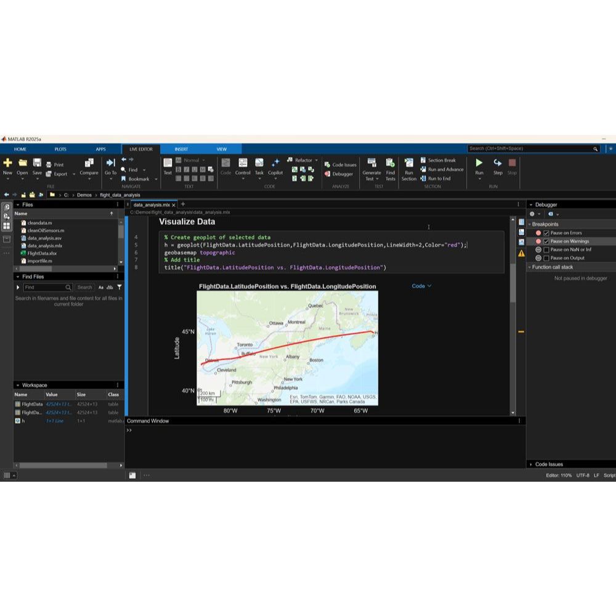Switch to the INSERT tab
616x616 pixels.
pyautogui.click(x=181, y=149)
